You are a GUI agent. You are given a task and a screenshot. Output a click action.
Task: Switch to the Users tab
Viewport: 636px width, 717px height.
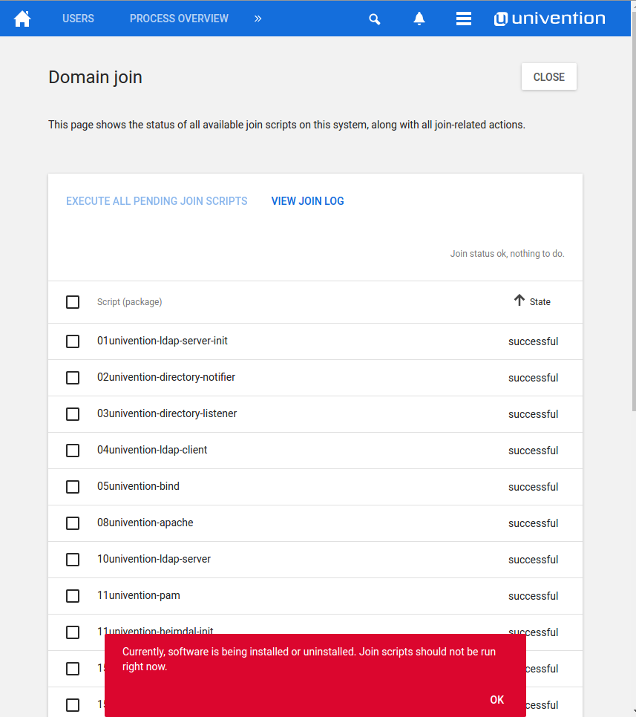78,19
